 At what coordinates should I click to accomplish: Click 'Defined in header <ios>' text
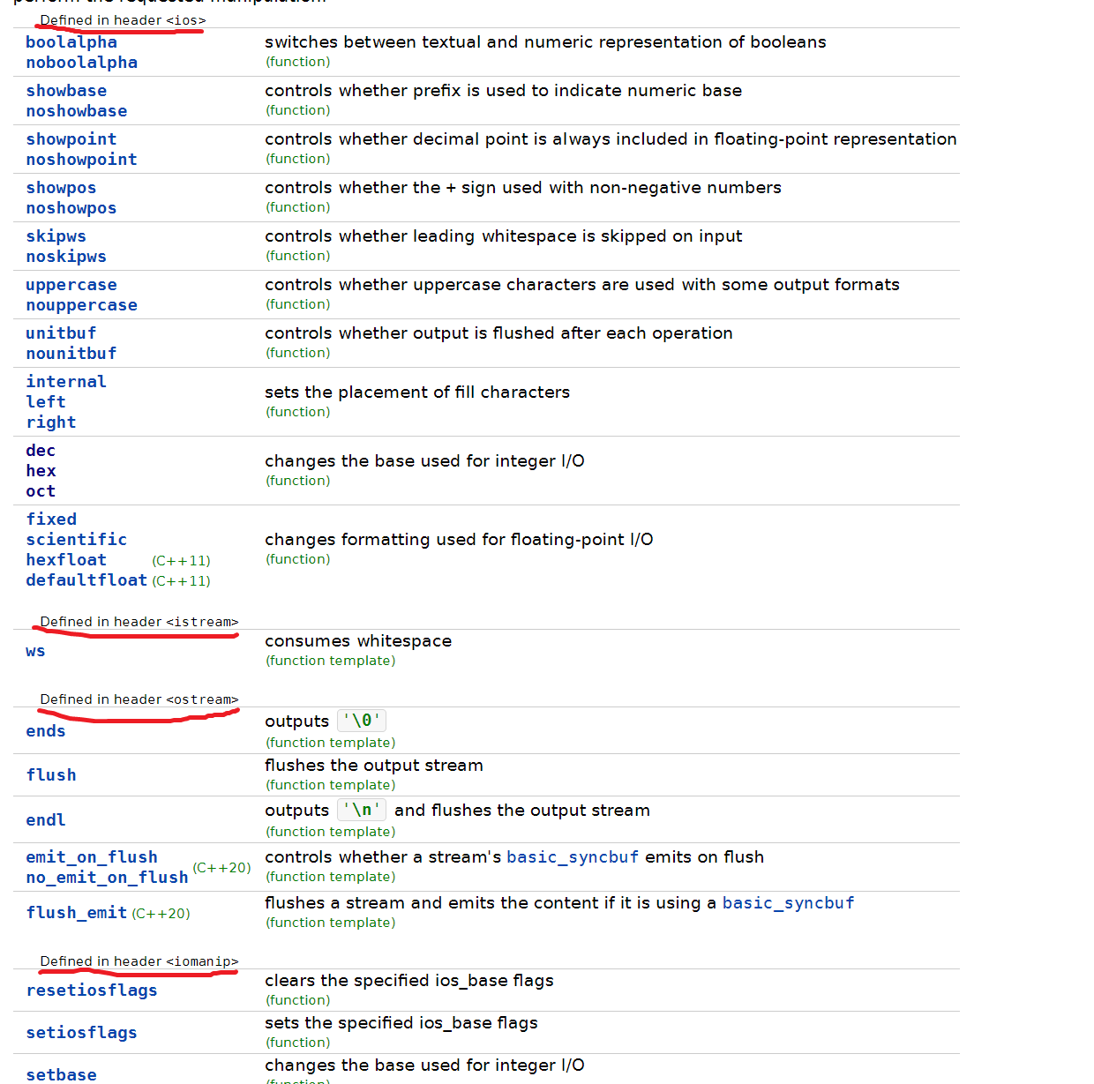coord(123,20)
